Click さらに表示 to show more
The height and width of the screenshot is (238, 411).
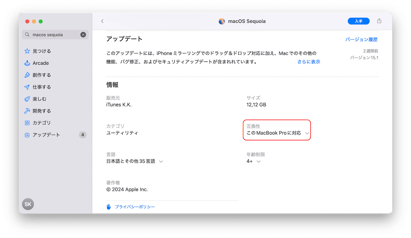(309, 62)
